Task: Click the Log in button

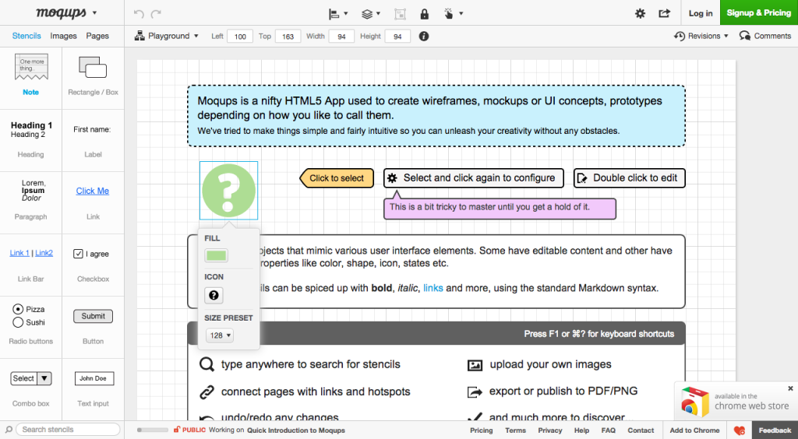Action: click(701, 13)
